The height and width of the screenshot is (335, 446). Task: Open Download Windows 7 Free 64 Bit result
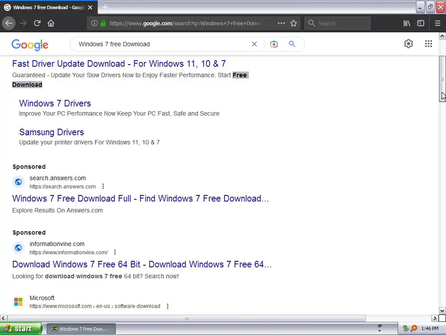click(x=142, y=264)
